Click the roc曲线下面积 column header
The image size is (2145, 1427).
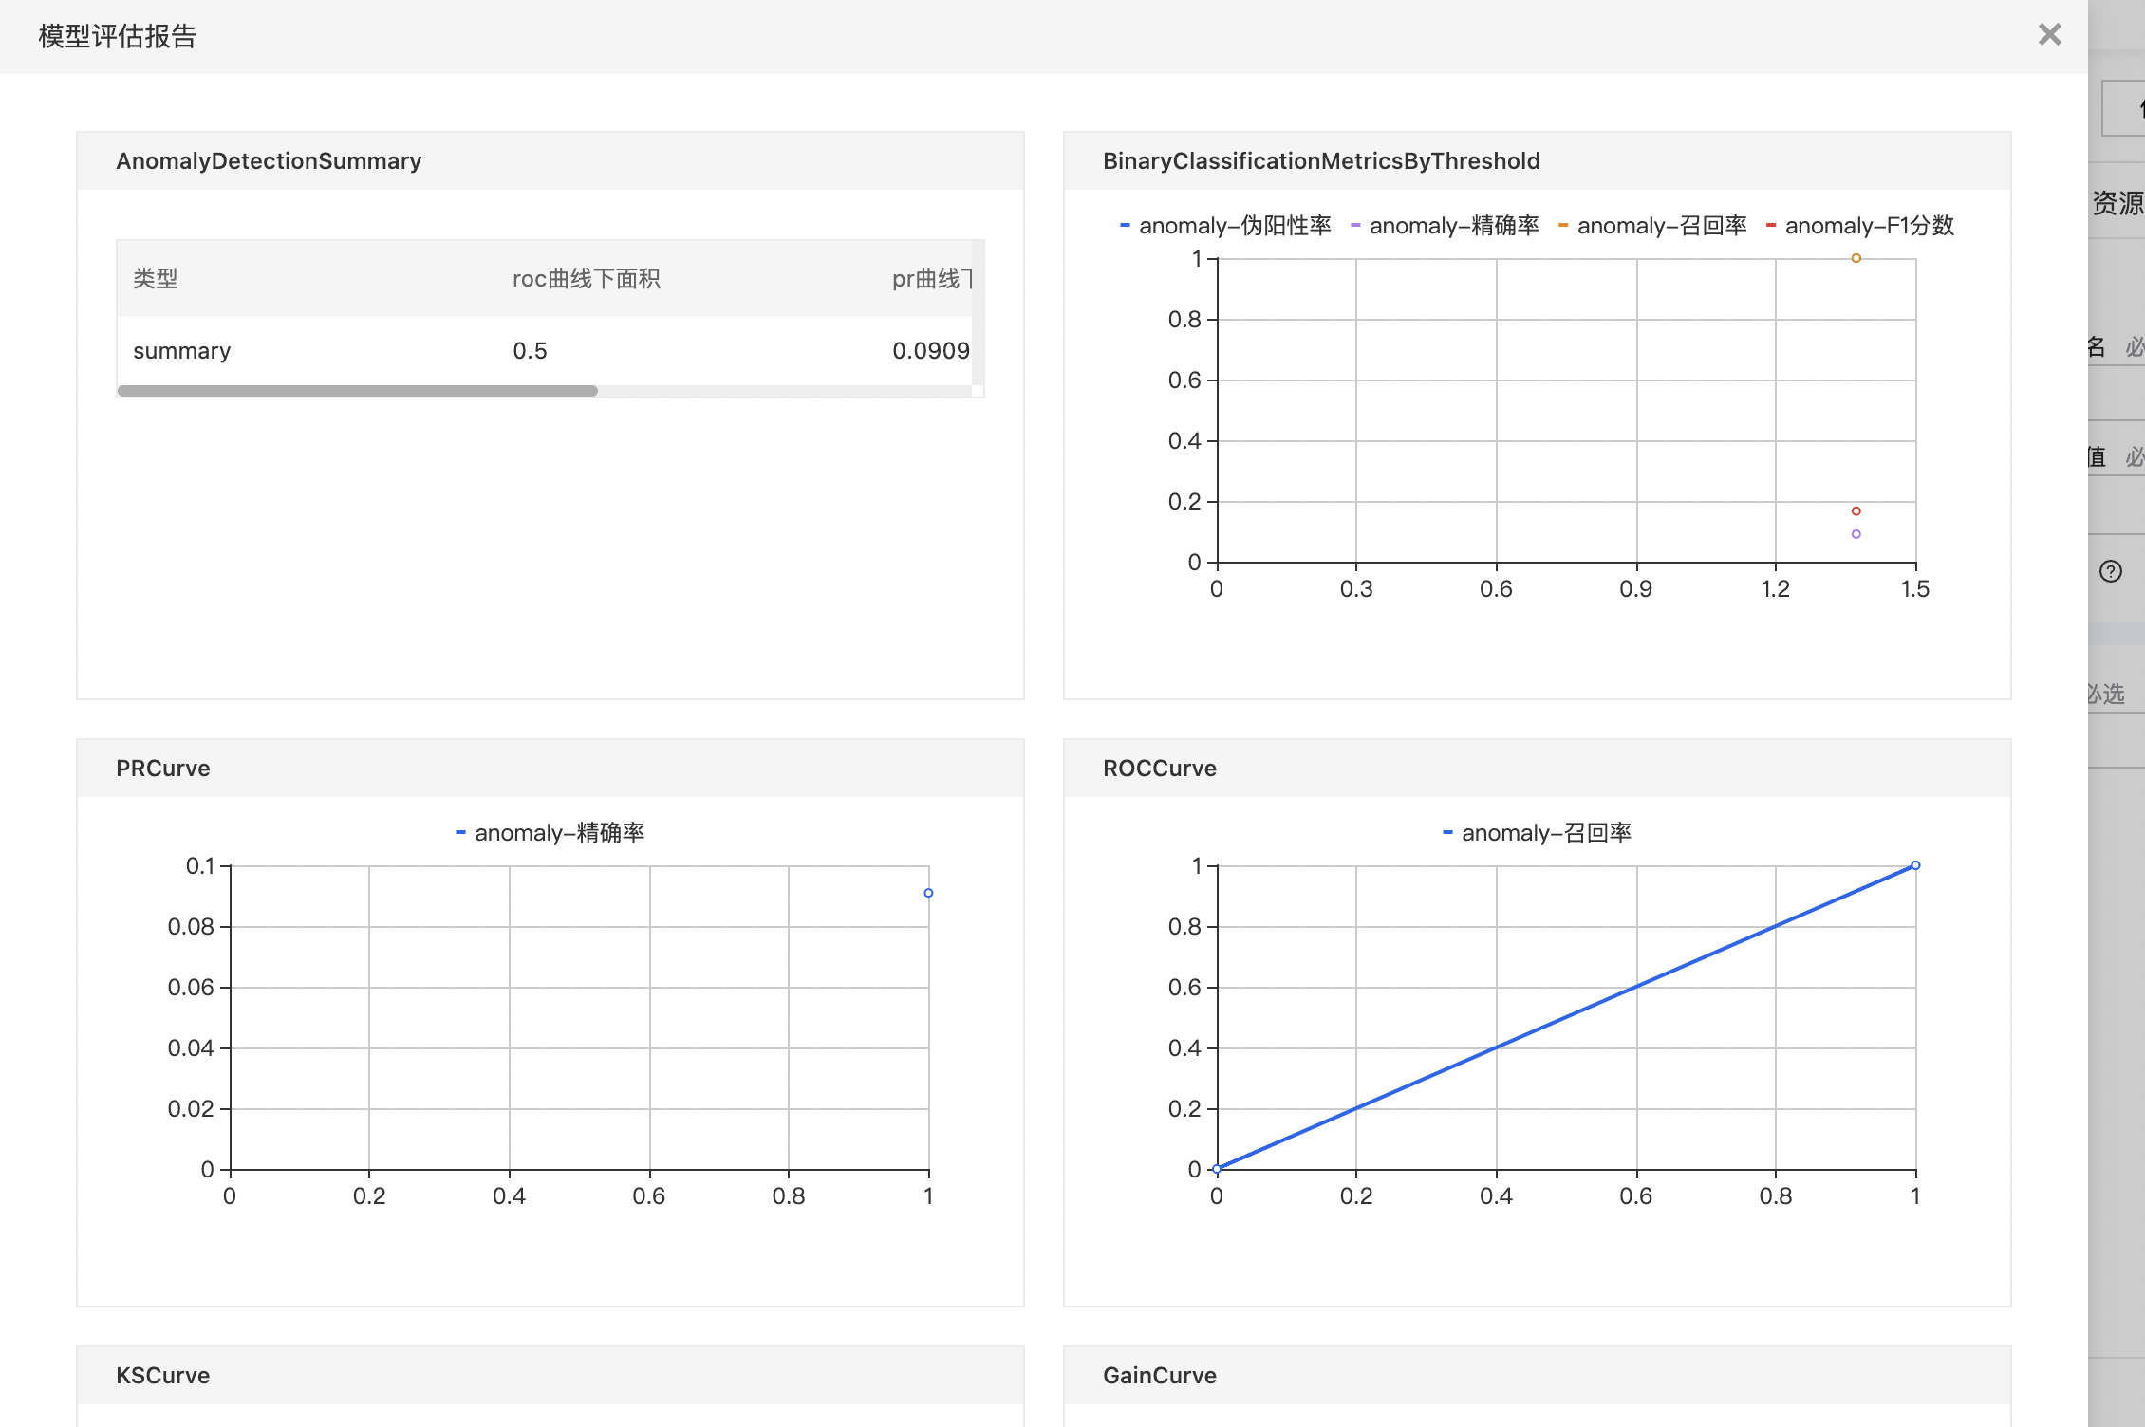click(x=587, y=279)
